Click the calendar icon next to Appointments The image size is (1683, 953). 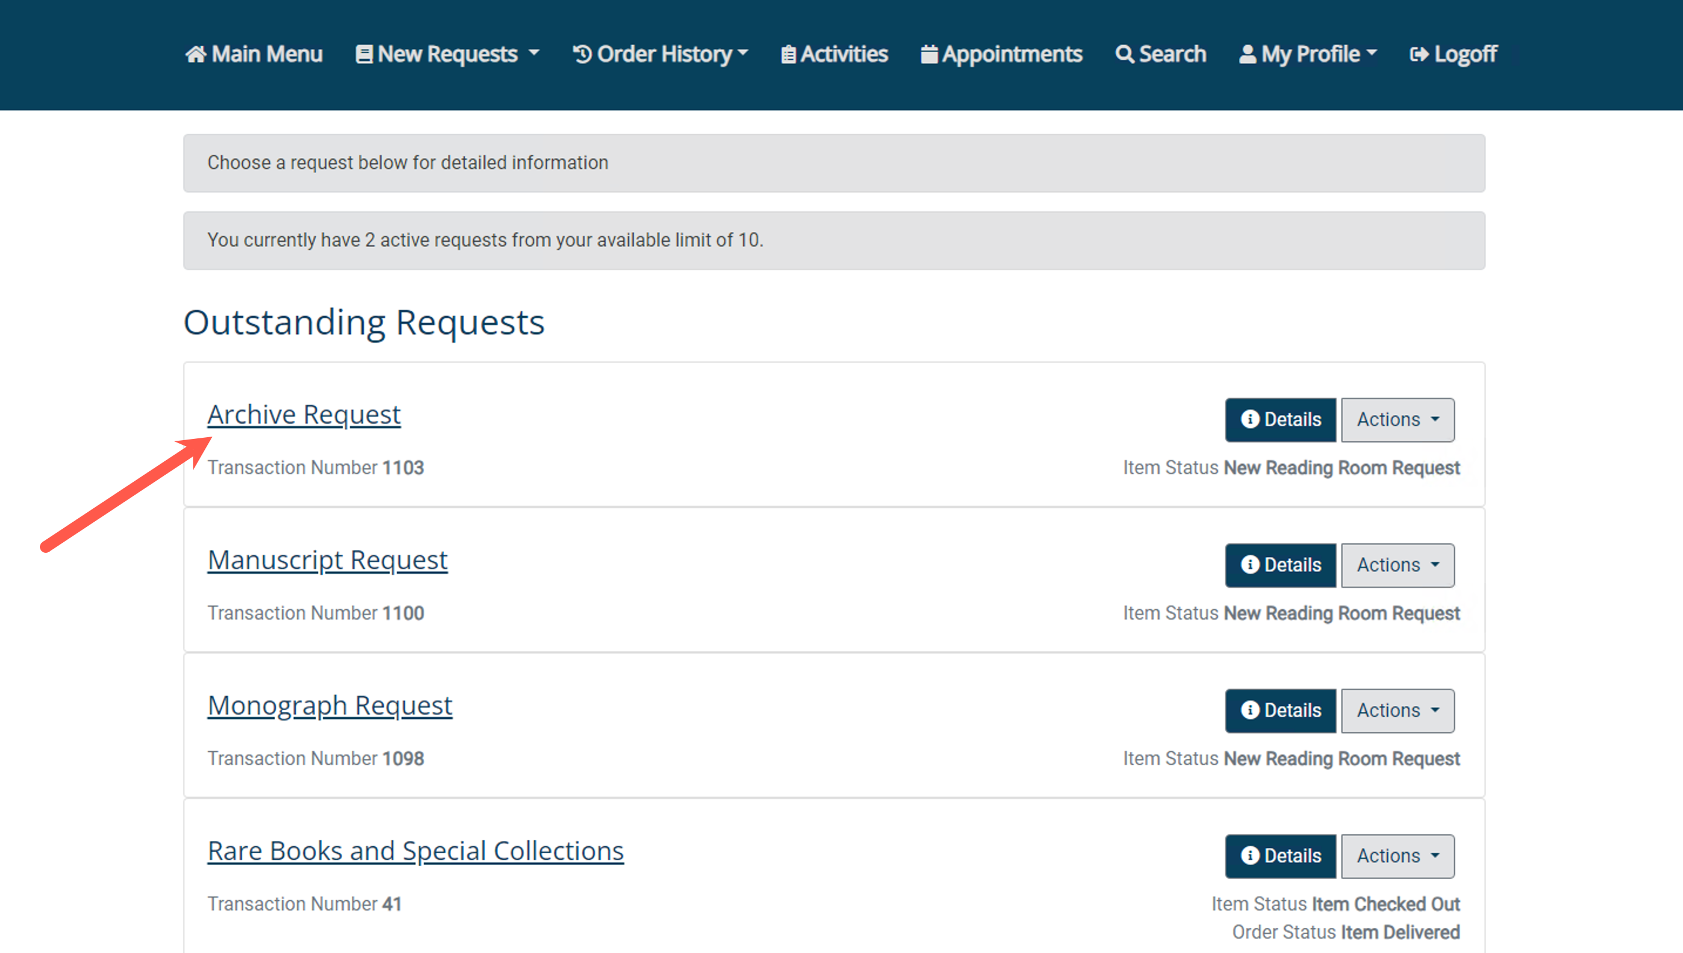point(929,53)
